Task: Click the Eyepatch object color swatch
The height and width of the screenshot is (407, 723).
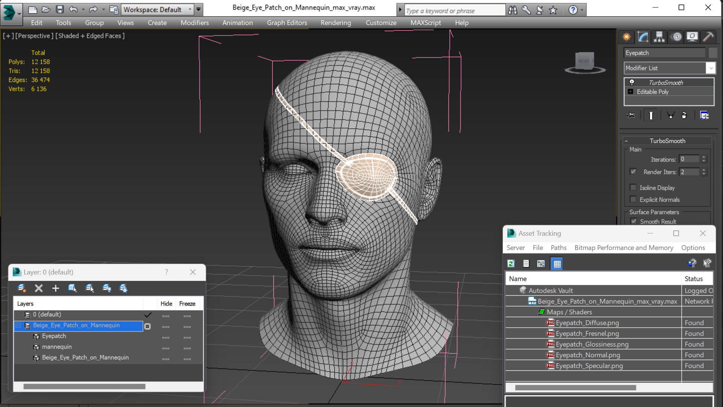Action: tap(712, 53)
